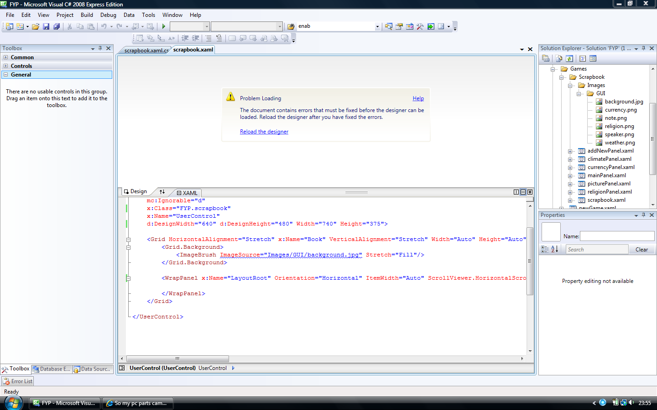The height and width of the screenshot is (410, 657).
Task: Expand the mainPanel.xaml tree node
Action: coord(570,176)
